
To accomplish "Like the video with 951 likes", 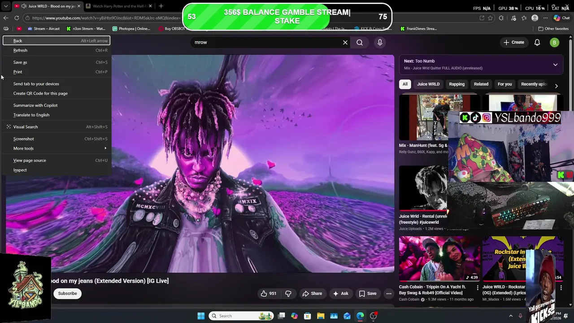I will click(x=269, y=293).
